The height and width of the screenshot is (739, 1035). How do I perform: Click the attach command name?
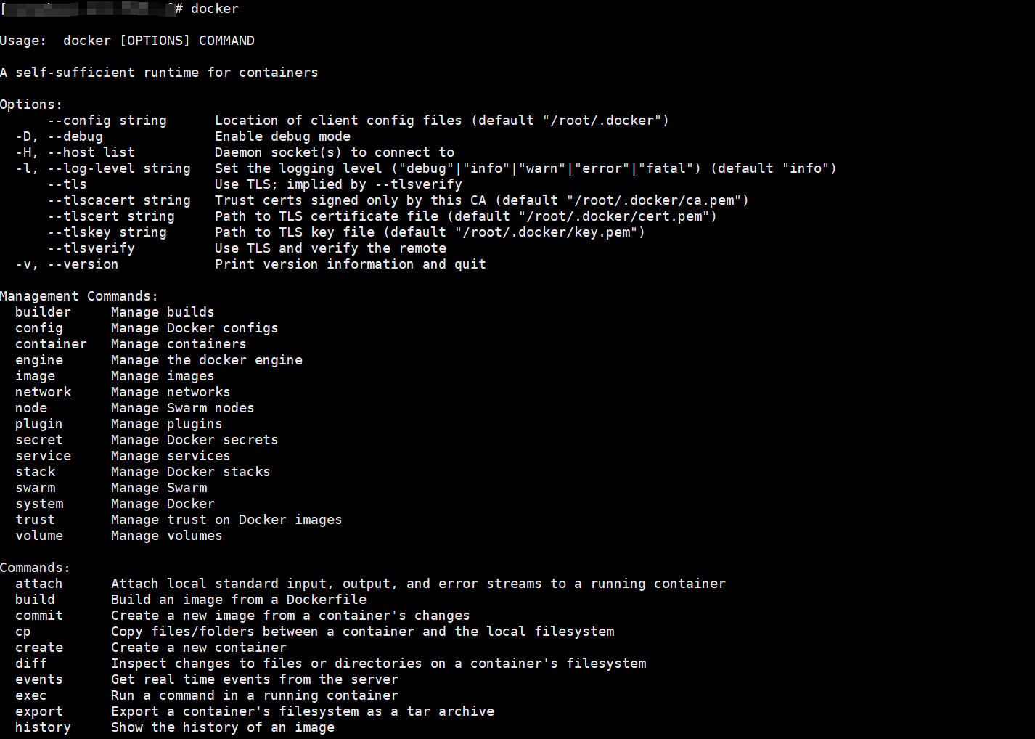click(x=39, y=584)
